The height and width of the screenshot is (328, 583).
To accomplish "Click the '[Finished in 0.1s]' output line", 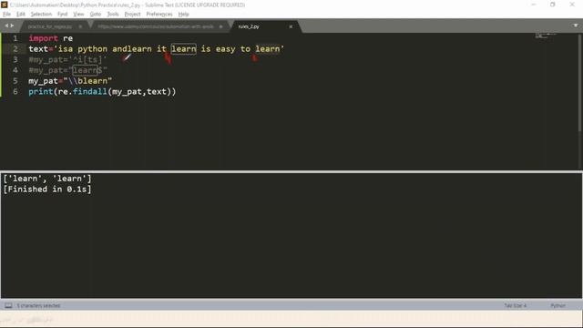I will click(x=47, y=190).
